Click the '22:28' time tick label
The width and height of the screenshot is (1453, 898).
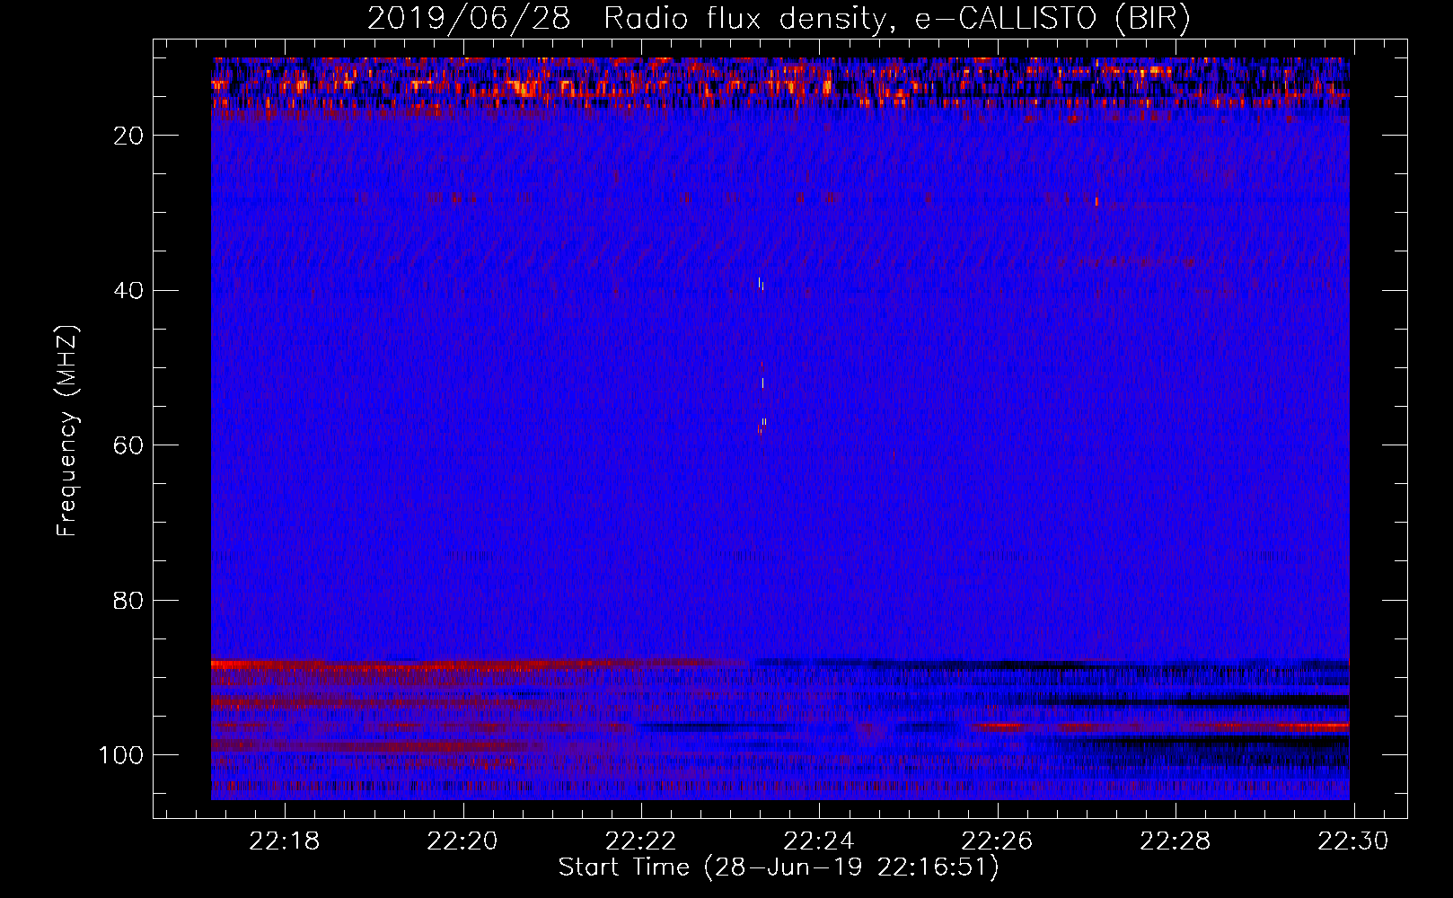coord(1175,841)
